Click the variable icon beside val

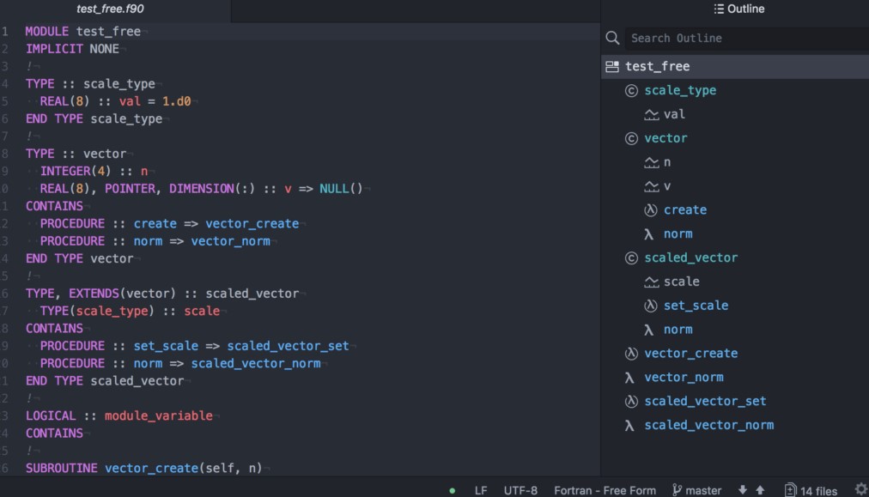[x=652, y=114]
